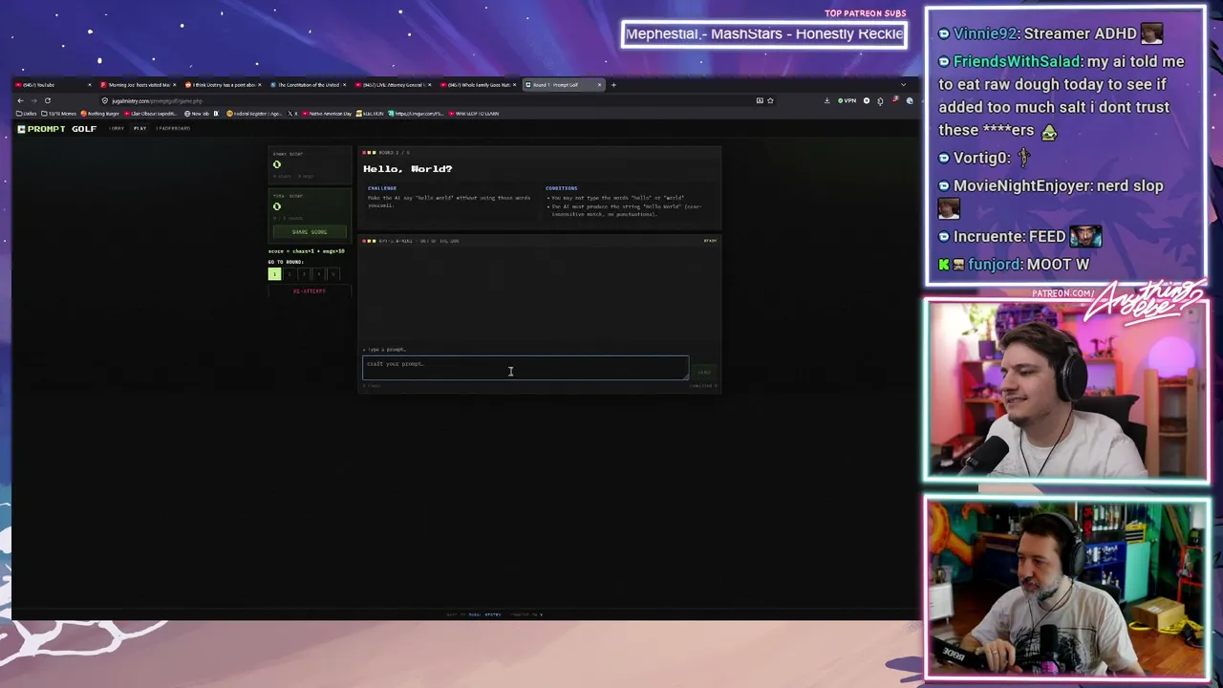Switch to the LIVE: Attorney General tab
This screenshot has width=1223, height=688.
point(393,85)
